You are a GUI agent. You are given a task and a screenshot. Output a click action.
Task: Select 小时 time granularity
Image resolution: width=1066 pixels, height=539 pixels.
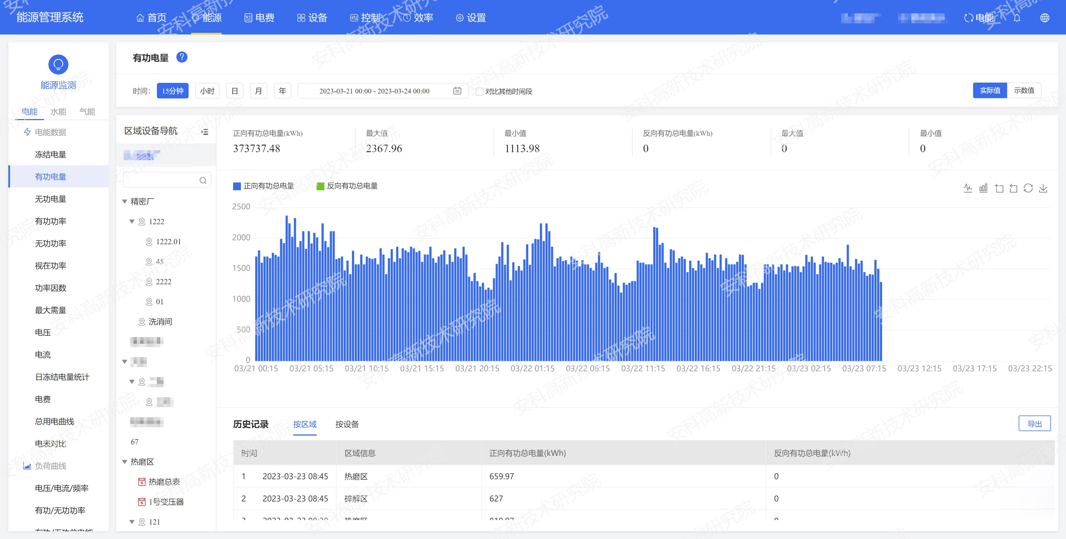click(x=207, y=91)
